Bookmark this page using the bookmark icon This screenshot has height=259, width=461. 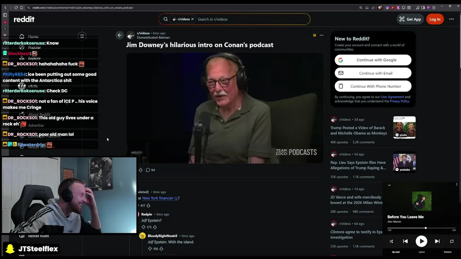coord(22,8)
